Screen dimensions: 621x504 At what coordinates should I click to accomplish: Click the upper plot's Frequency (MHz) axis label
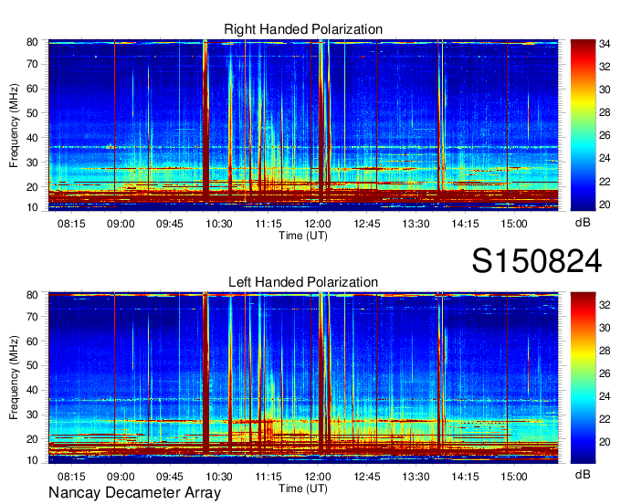point(14,125)
